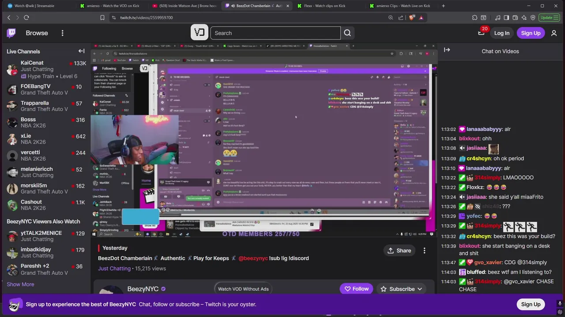Open FOEBangTV channel in sidebar
The width and height of the screenshot is (565, 317).
[x=46, y=89]
